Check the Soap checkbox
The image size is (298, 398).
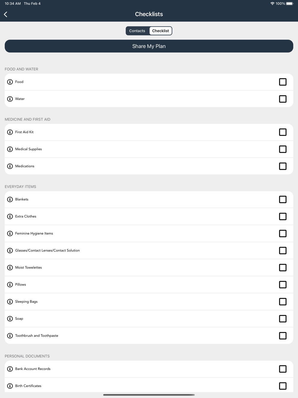[283, 319]
